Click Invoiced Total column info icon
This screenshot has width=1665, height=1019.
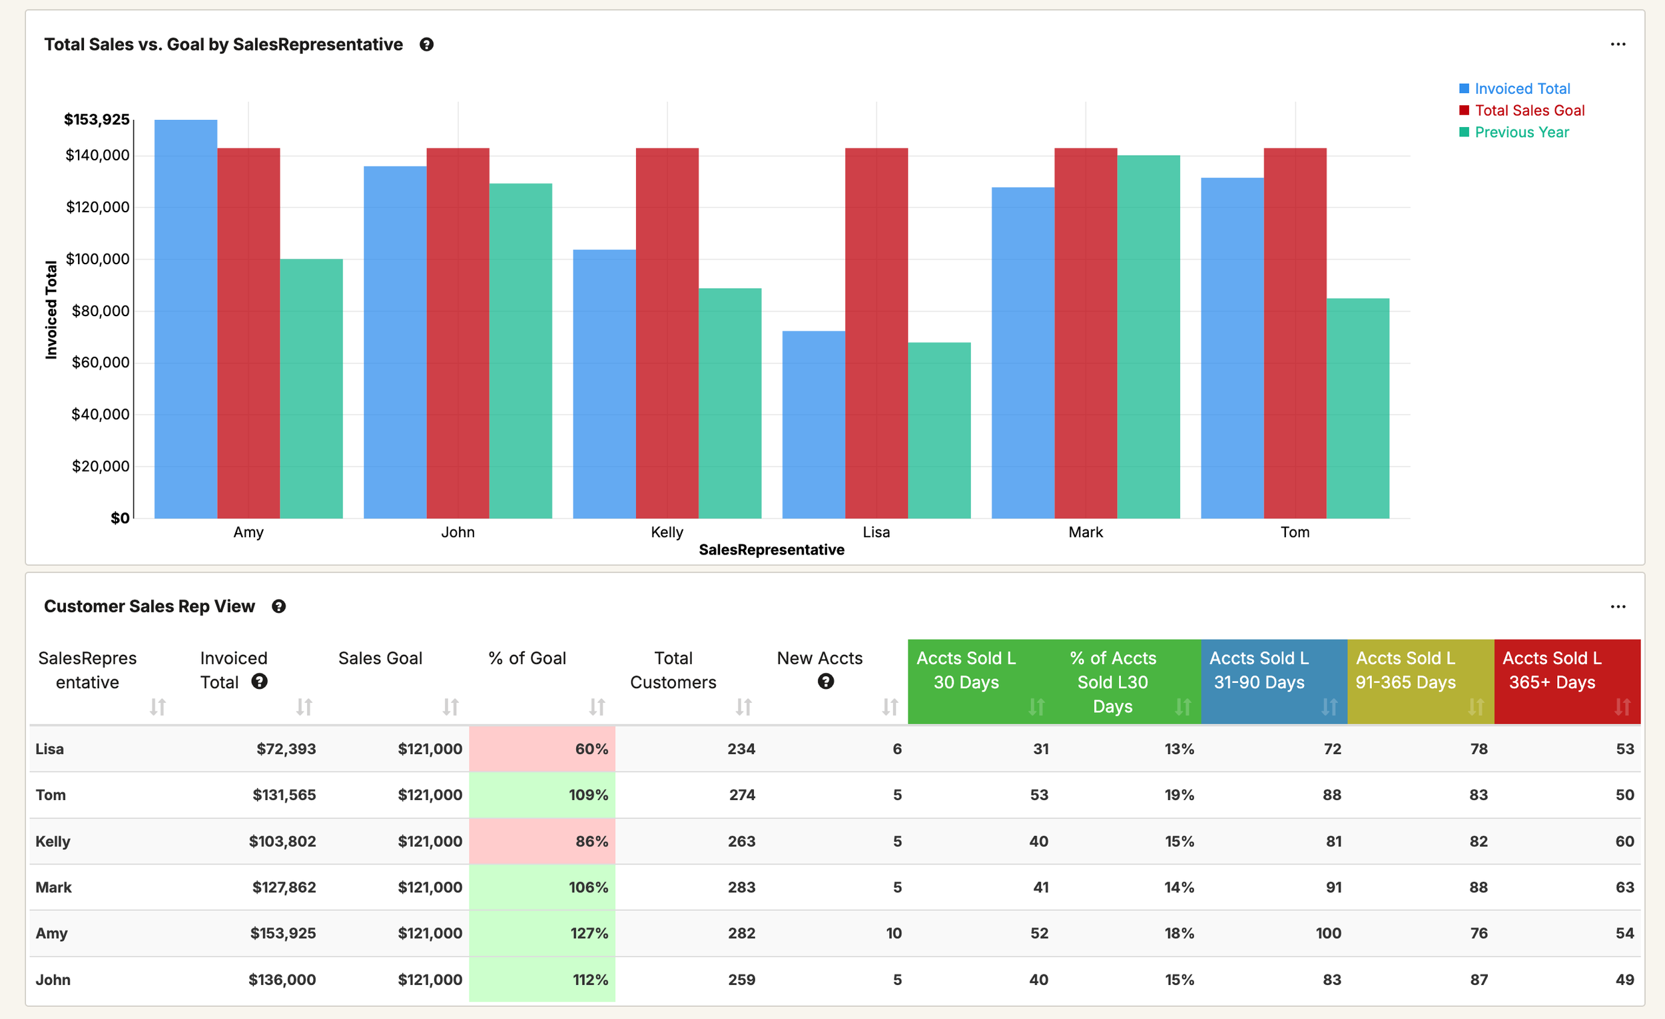tap(259, 682)
